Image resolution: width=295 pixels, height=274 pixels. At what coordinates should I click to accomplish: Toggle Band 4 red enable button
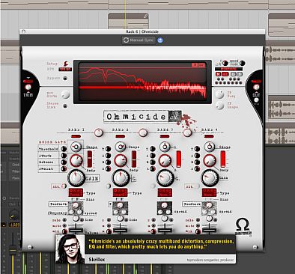pos(209,136)
